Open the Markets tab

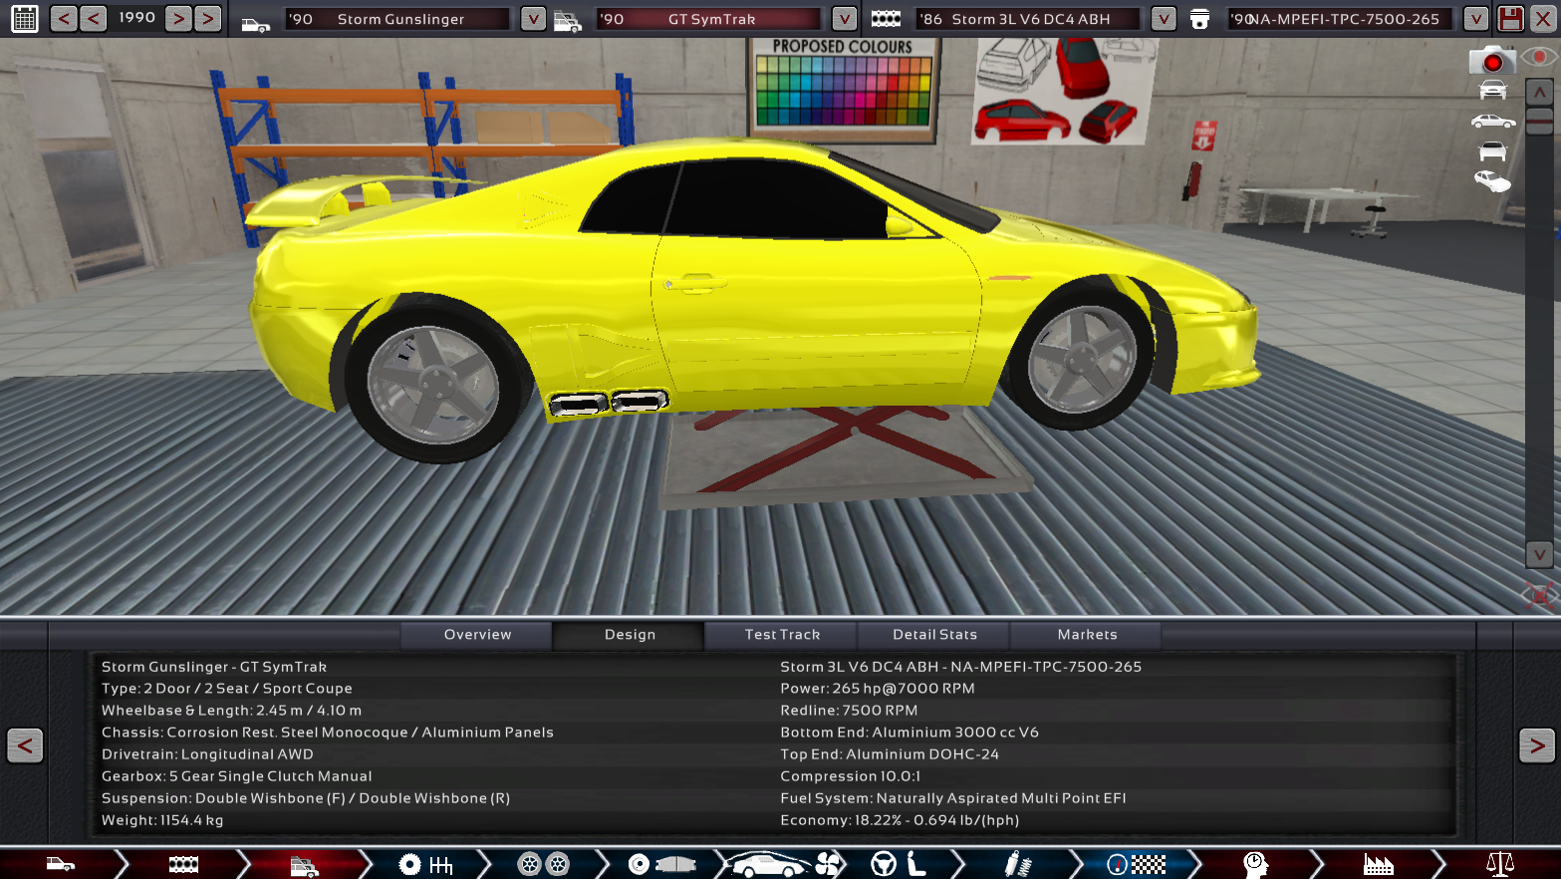point(1087,635)
